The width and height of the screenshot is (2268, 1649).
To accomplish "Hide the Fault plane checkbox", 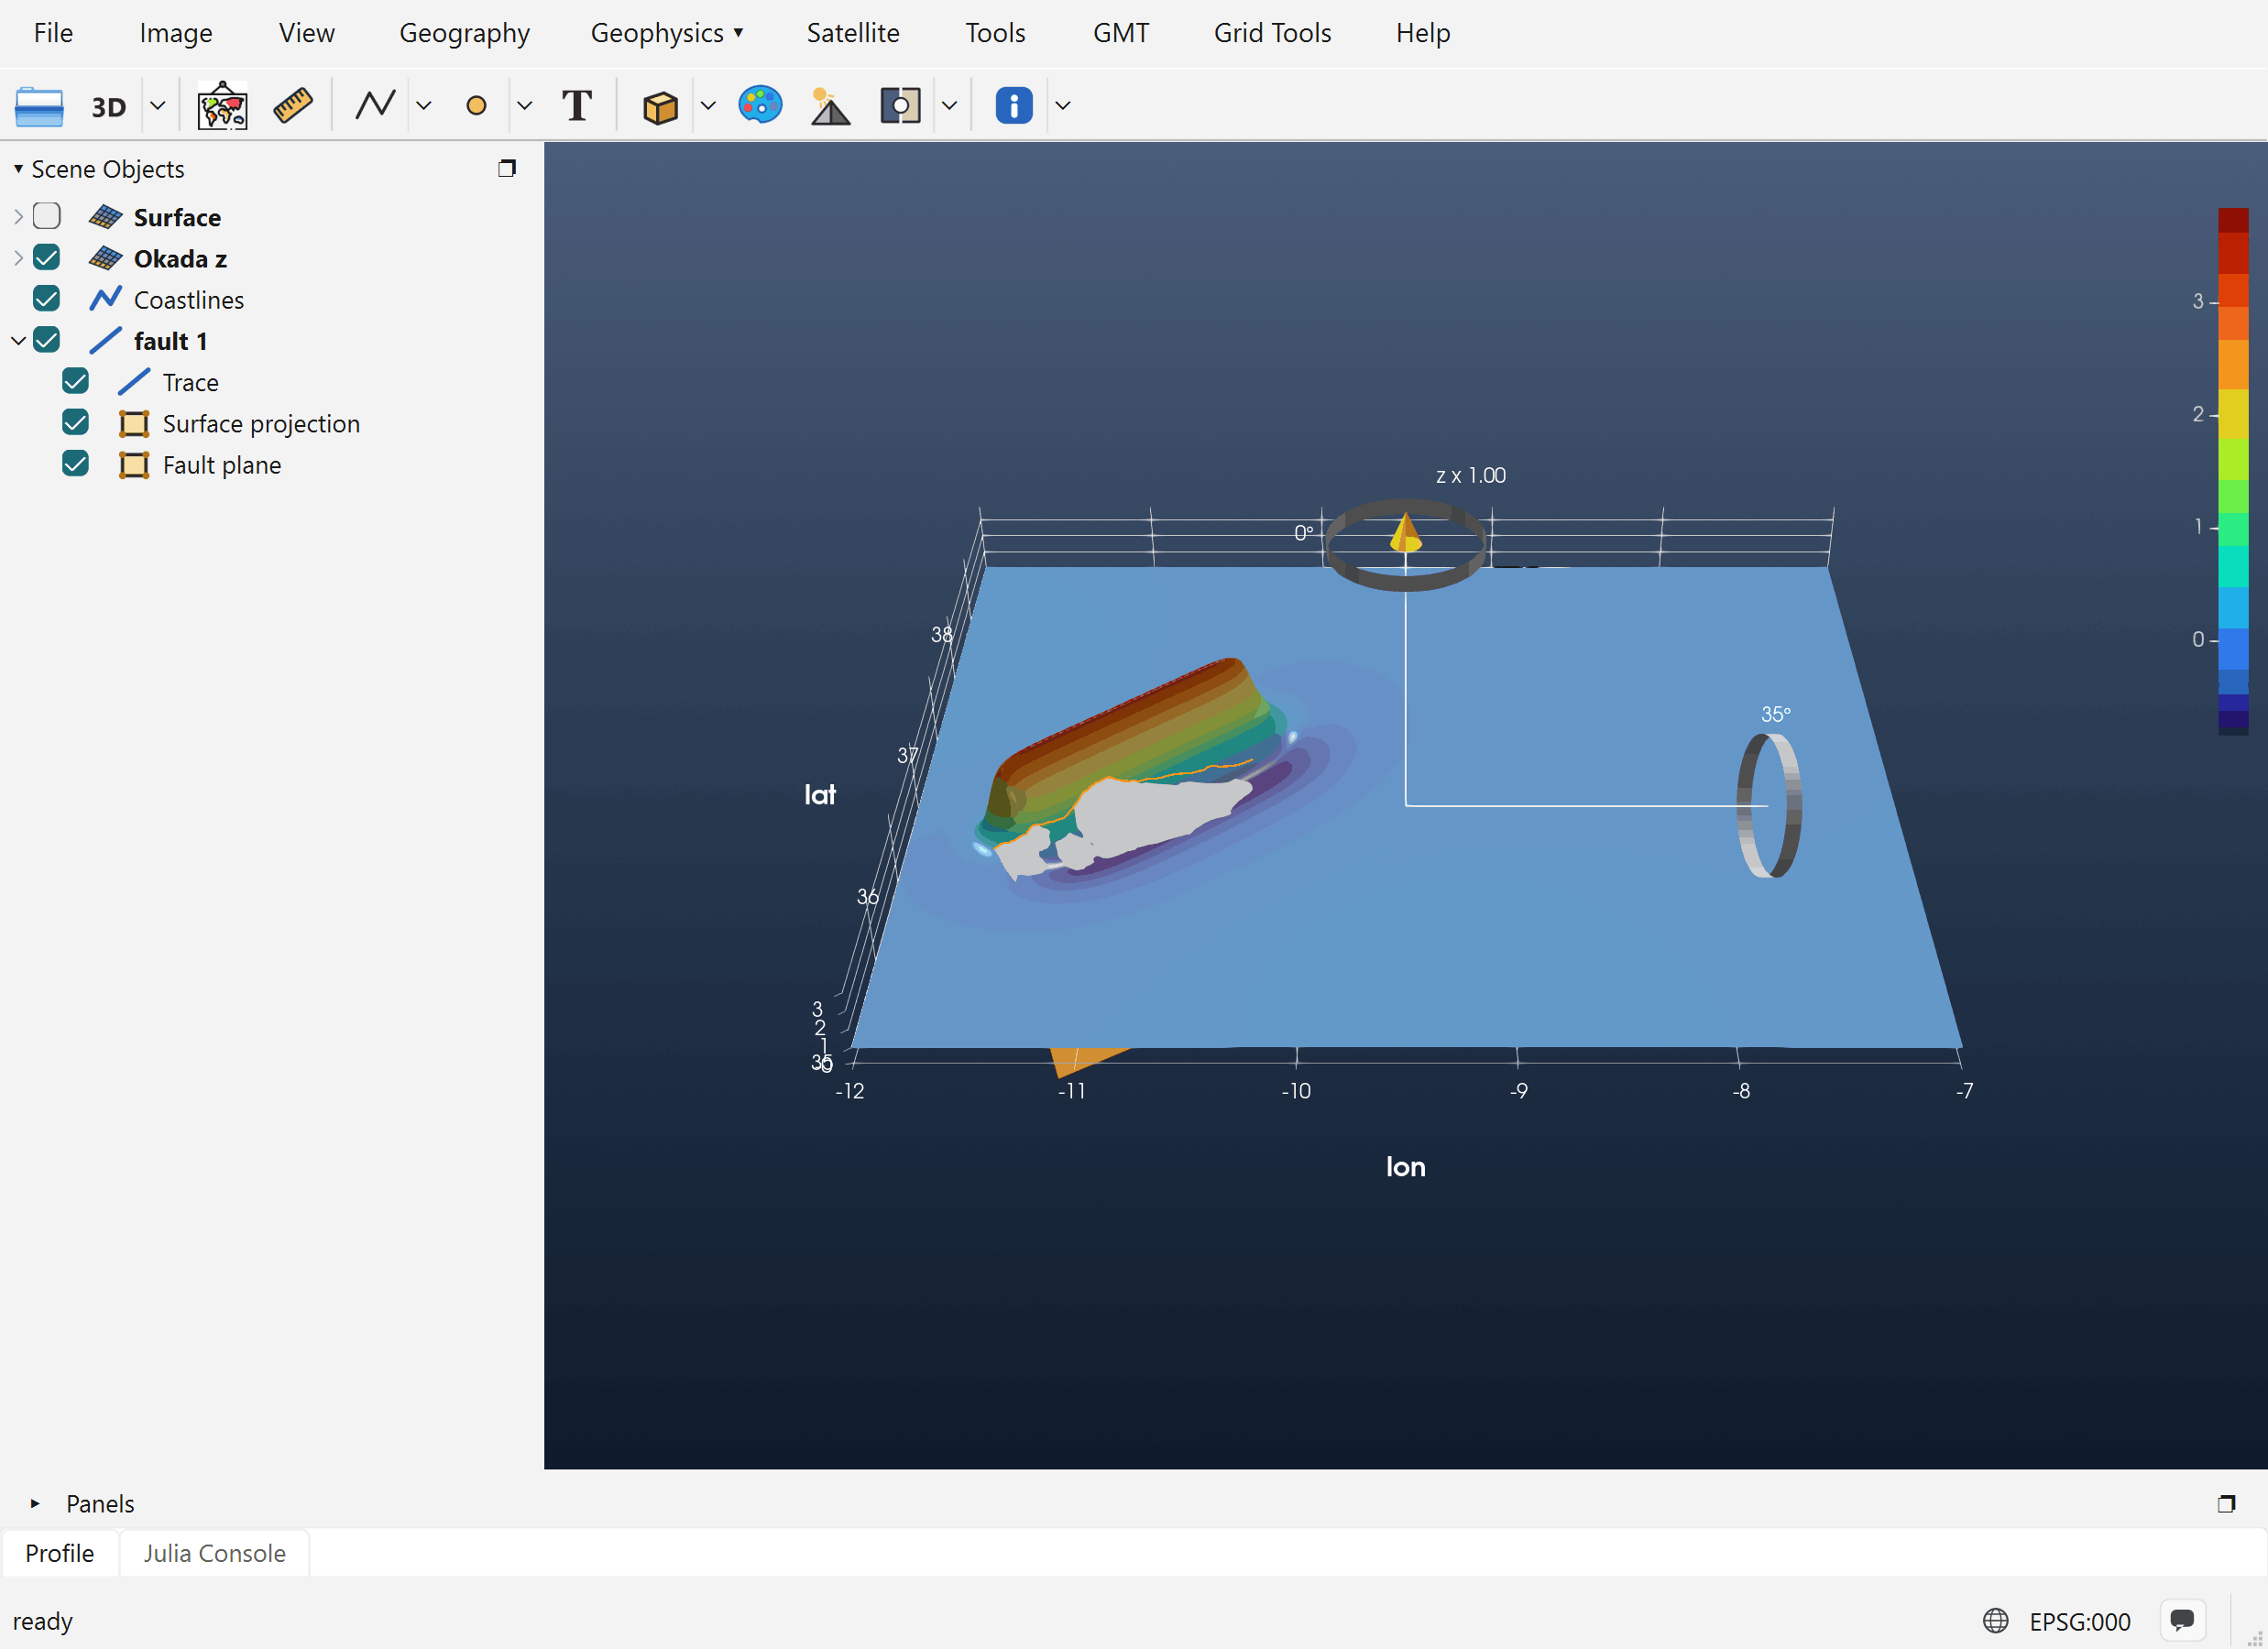I will pos(76,464).
